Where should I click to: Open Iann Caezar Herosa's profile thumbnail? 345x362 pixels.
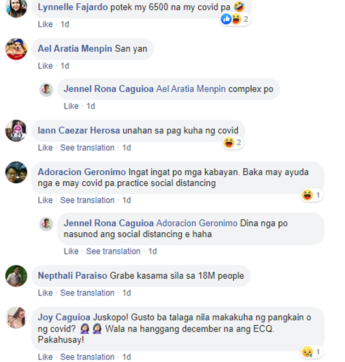(x=16, y=131)
